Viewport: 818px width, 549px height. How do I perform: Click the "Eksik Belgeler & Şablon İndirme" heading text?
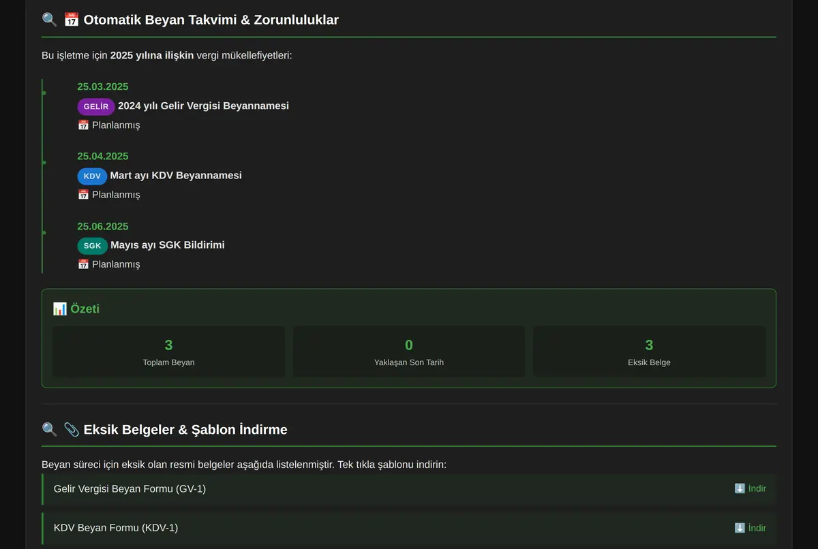point(185,430)
